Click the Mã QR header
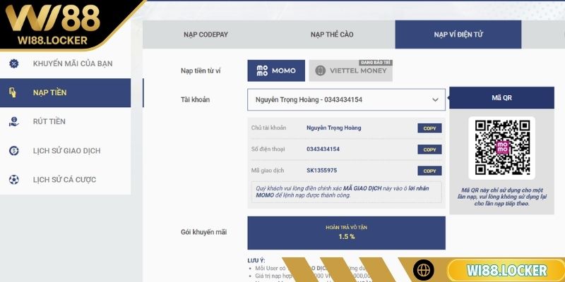This screenshot has height=282, width=565. 501,98
